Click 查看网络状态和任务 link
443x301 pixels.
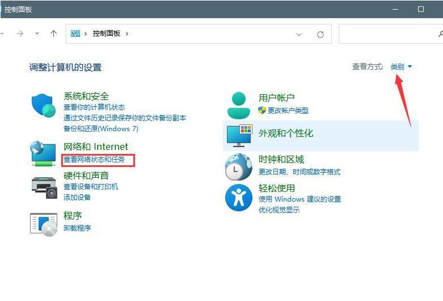coord(94,160)
